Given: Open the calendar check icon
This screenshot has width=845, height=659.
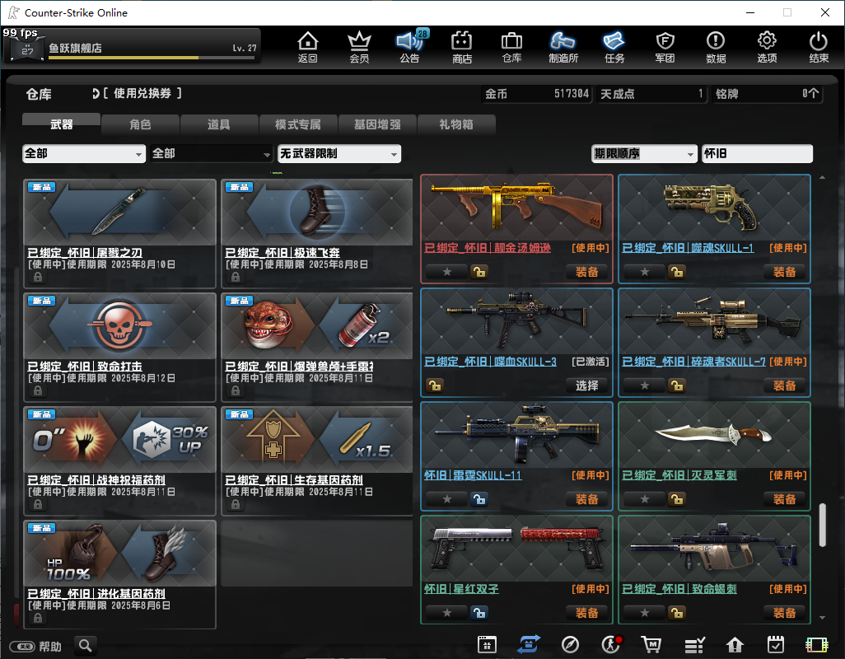Looking at the screenshot, I should pyautogui.click(x=776, y=644).
